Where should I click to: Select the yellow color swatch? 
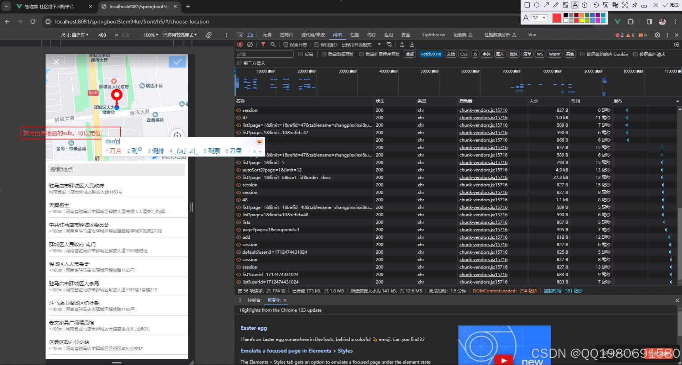point(582,20)
